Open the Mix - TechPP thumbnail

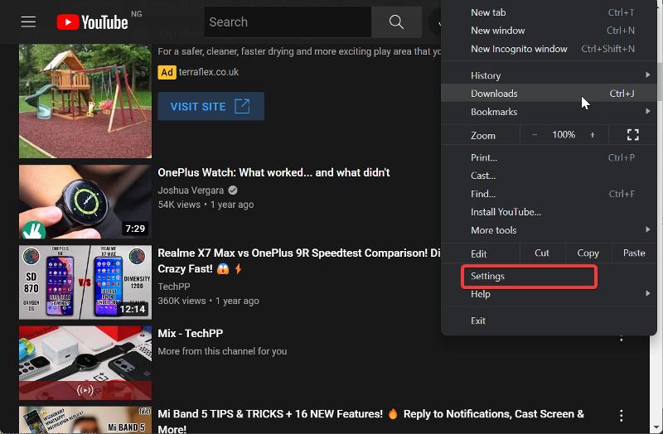click(85, 363)
